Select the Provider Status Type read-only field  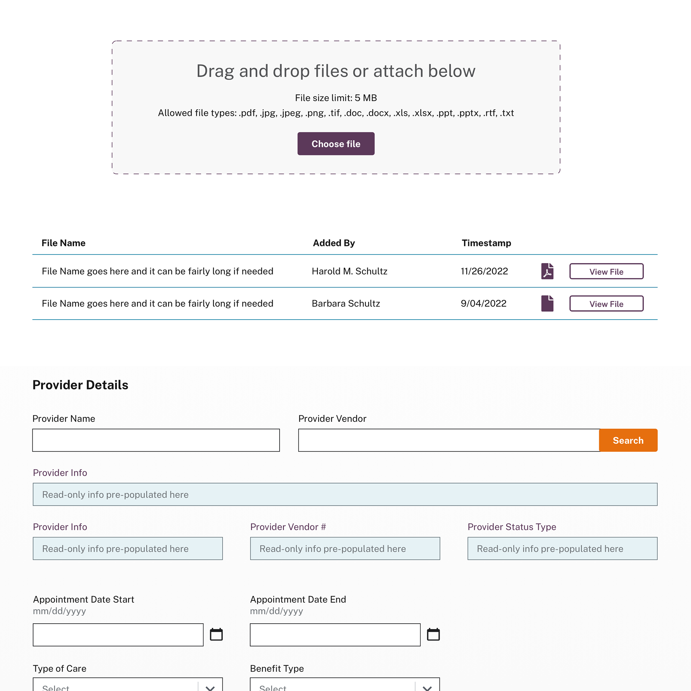click(563, 548)
